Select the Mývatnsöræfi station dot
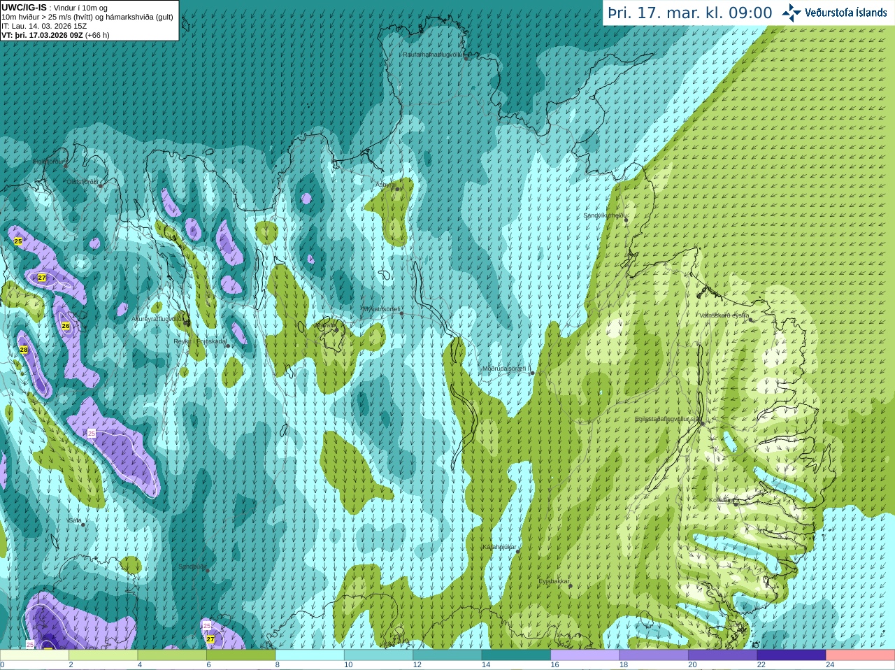Viewport: 895px width, 670px height. point(401,313)
